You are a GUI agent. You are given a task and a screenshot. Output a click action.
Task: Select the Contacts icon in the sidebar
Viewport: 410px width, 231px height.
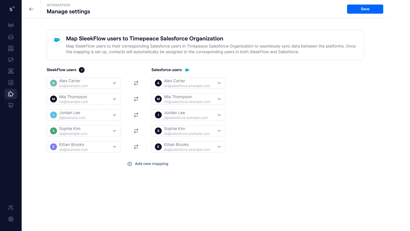tap(11, 48)
